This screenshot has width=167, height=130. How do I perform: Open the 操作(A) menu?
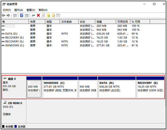[19, 10]
